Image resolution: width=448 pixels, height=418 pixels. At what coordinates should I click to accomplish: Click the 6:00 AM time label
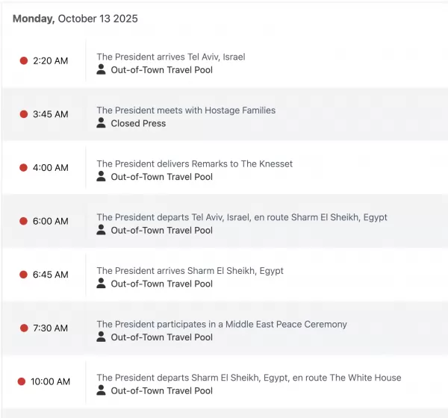[x=50, y=222]
